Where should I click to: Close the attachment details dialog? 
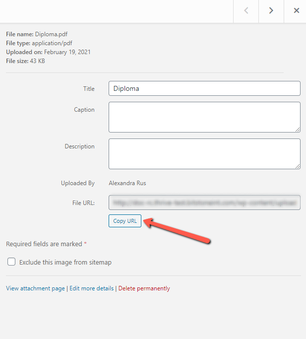(x=296, y=11)
